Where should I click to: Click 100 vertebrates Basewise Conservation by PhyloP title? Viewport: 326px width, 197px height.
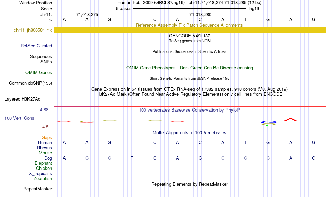(189, 110)
